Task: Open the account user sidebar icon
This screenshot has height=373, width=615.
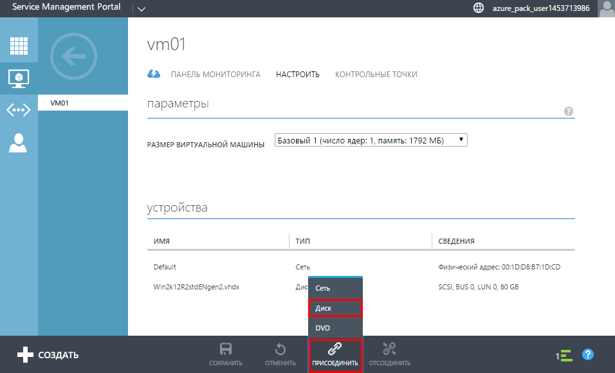Action: click(x=19, y=142)
